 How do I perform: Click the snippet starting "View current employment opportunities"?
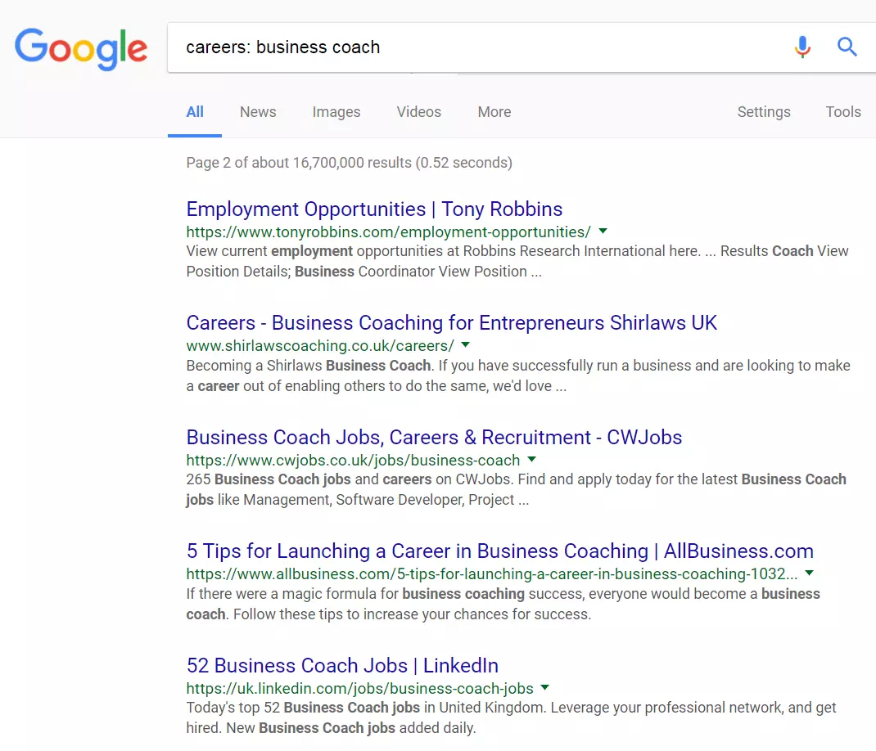pyautogui.click(x=517, y=261)
